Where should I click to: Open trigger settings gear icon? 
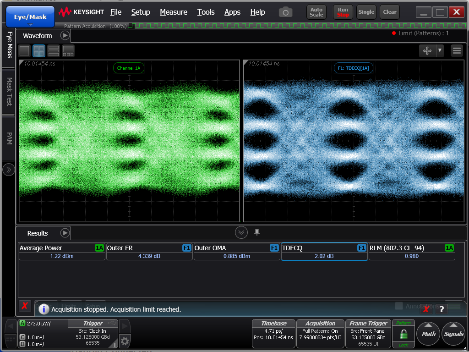(125, 341)
